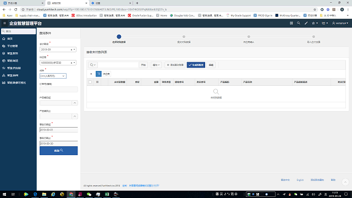Viewport: 352px width, 198px height.
Task: Clear the V0000000 supplier value with x
Action: 71,63
